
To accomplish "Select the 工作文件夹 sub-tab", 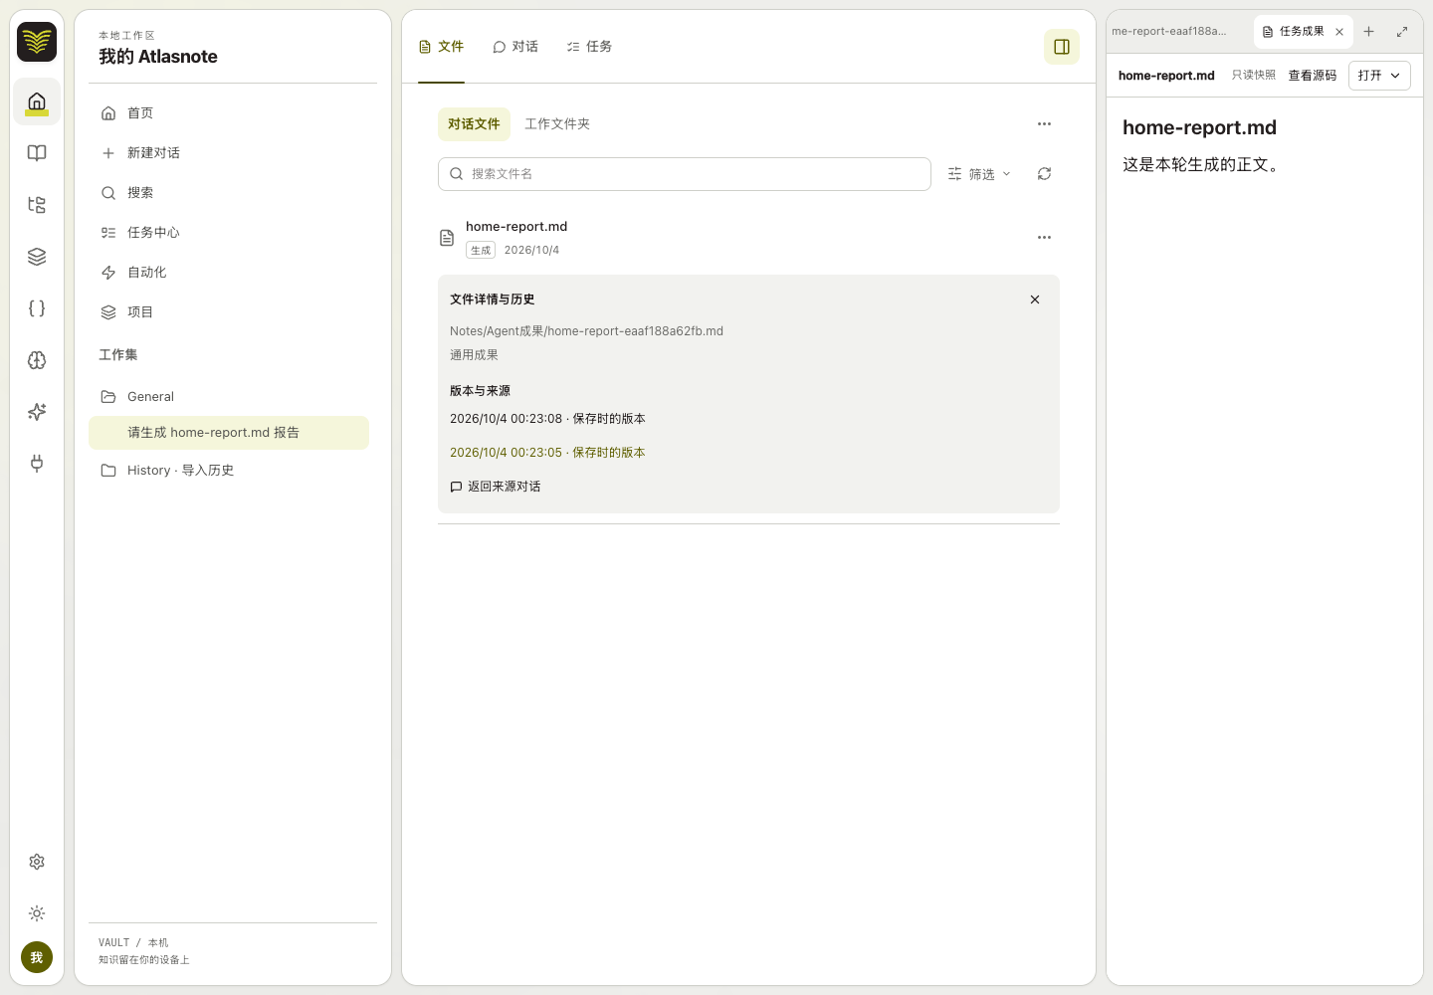I will (x=557, y=124).
